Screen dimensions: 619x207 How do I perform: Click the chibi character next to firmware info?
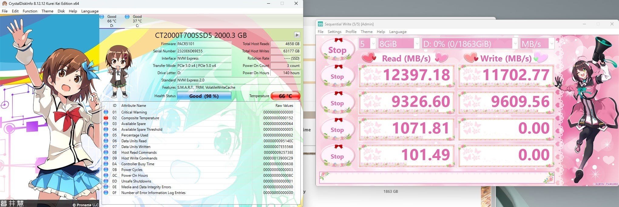pyautogui.click(x=119, y=72)
